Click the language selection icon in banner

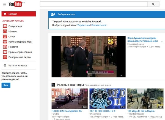click(x=53, y=14)
